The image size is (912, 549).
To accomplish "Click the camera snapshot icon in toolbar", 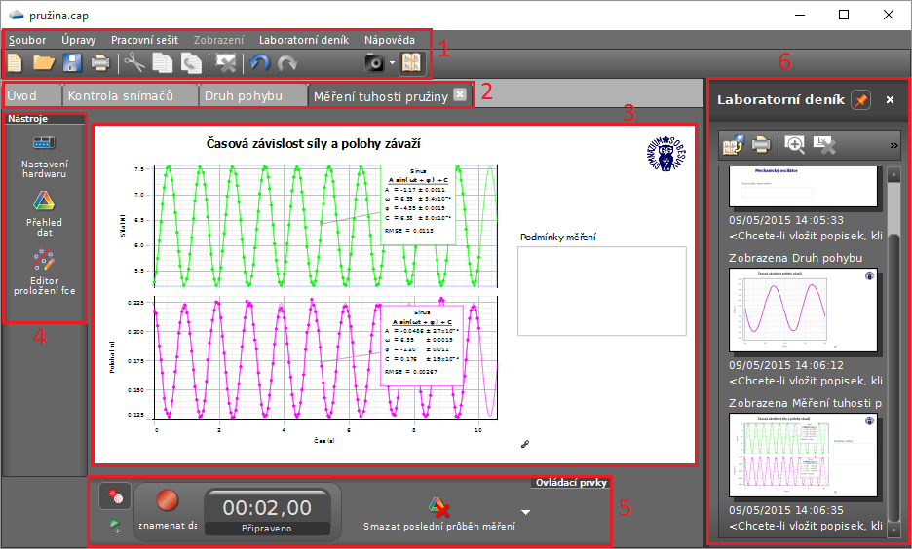I will pos(374,63).
